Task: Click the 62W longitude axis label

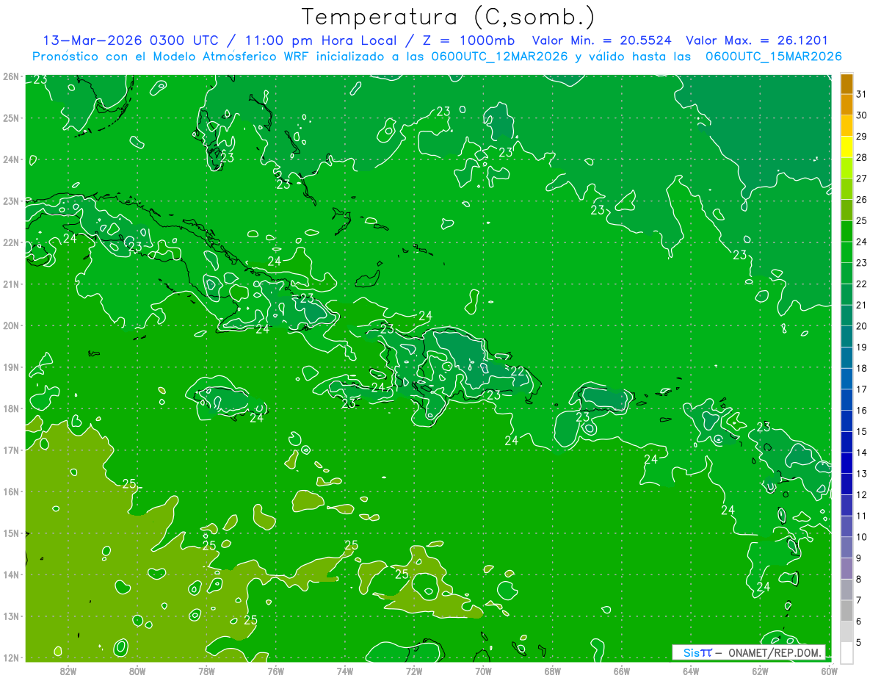Action: (760, 671)
